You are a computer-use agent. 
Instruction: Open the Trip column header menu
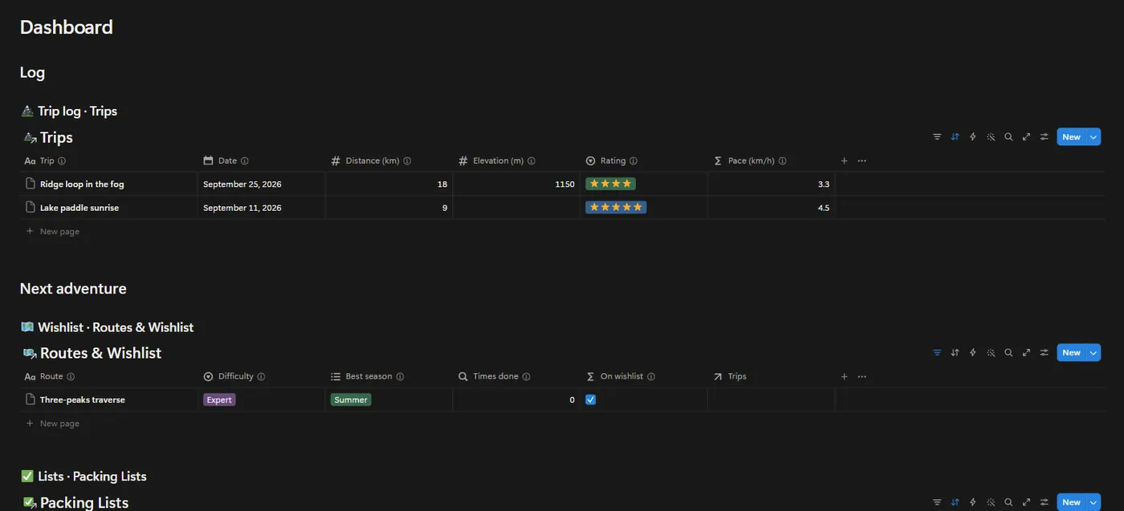coord(109,161)
